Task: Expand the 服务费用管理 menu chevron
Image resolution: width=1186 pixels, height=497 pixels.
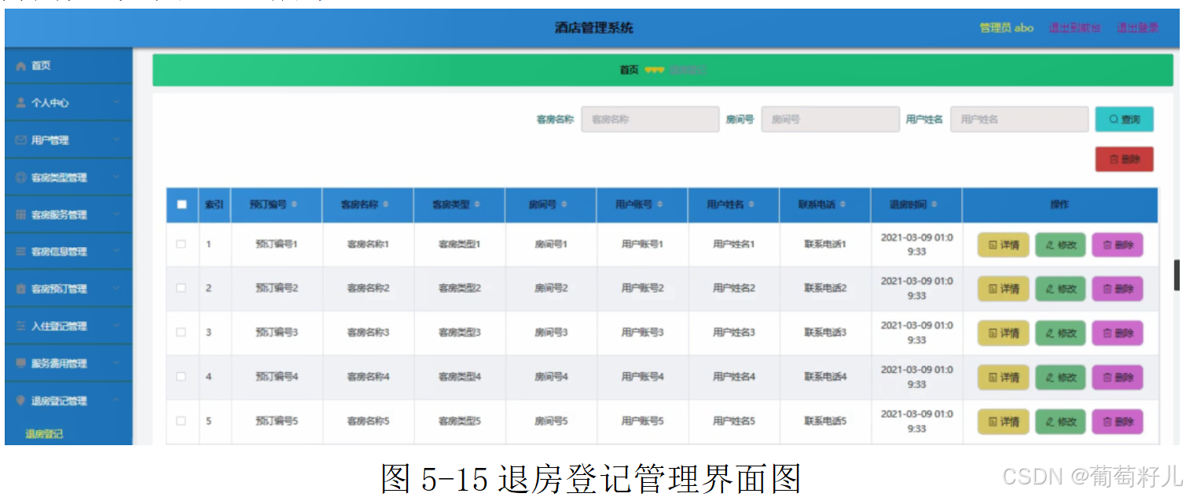Action: [x=116, y=364]
